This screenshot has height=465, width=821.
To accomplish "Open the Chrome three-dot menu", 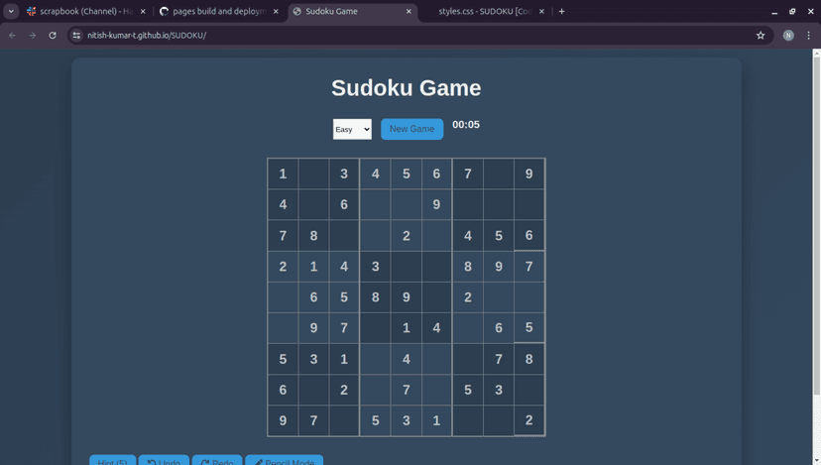I will pos(809,35).
